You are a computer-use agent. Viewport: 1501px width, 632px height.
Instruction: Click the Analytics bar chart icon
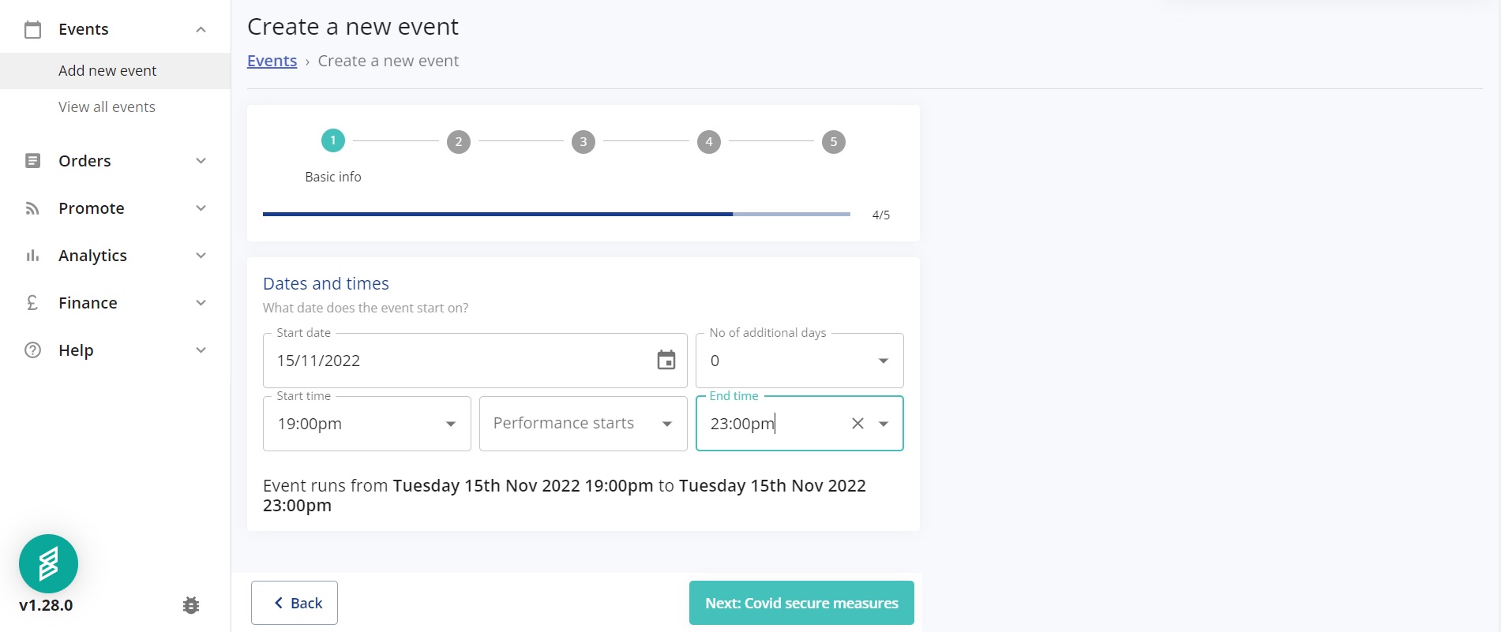point(32,256)
